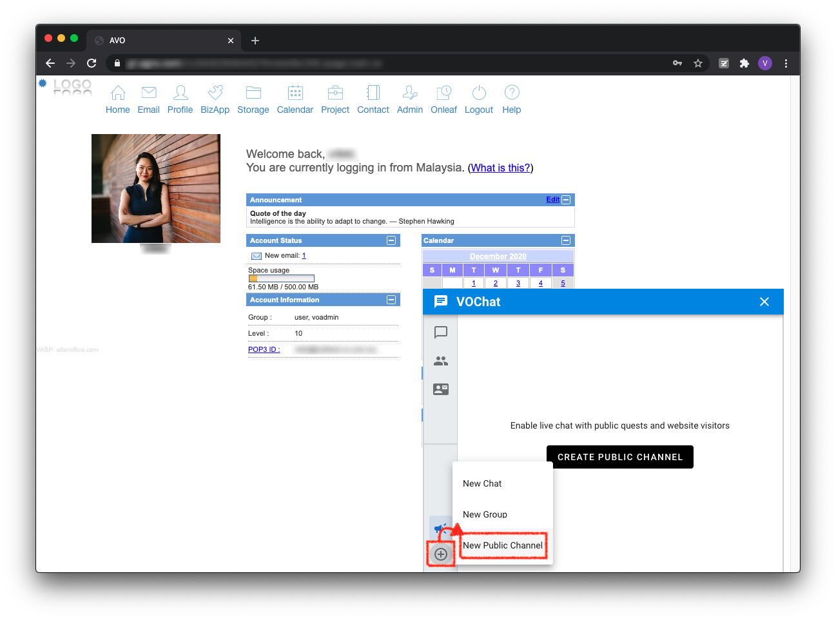Open the VOChat chats bubble icon
The width and height of the screenshot is (836, 620).
coord(441,333)
